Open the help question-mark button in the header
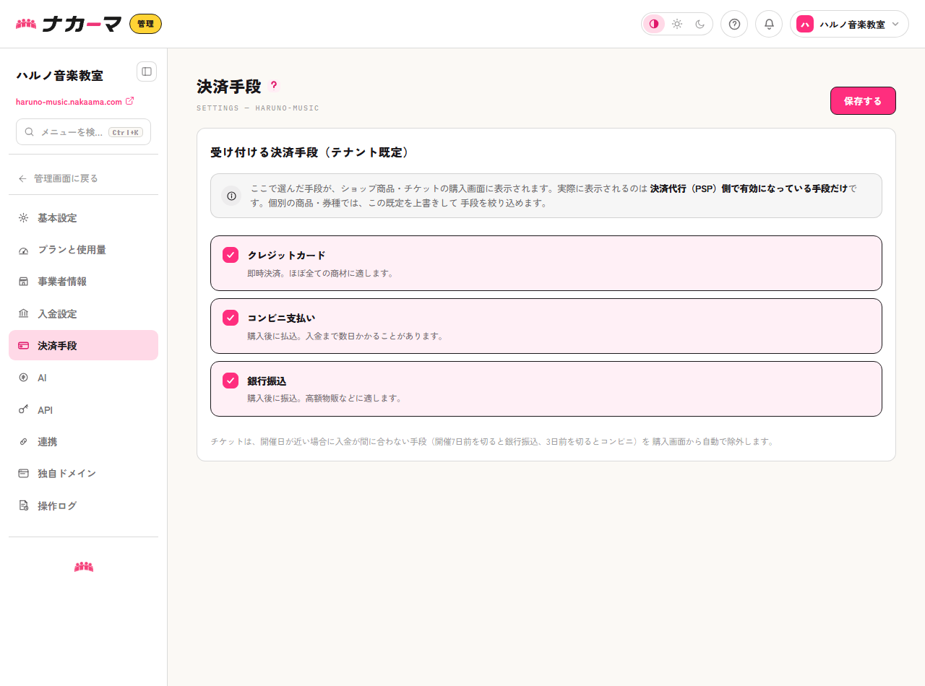This screenshot has height=686, width=925. tap(734, 24)
